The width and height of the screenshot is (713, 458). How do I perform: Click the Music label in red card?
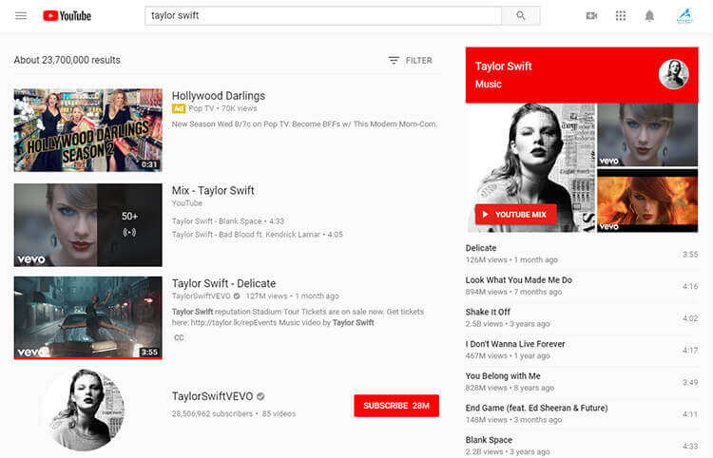(x=489, y=84)
